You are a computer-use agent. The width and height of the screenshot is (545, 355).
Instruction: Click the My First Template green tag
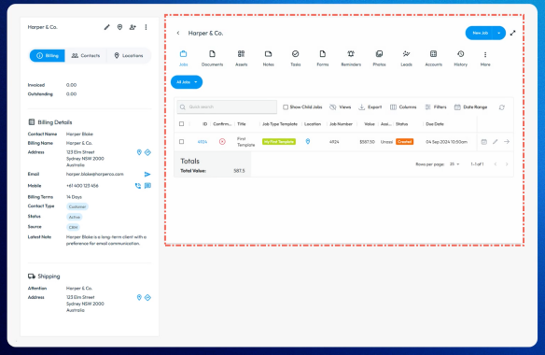coord(279,142)
